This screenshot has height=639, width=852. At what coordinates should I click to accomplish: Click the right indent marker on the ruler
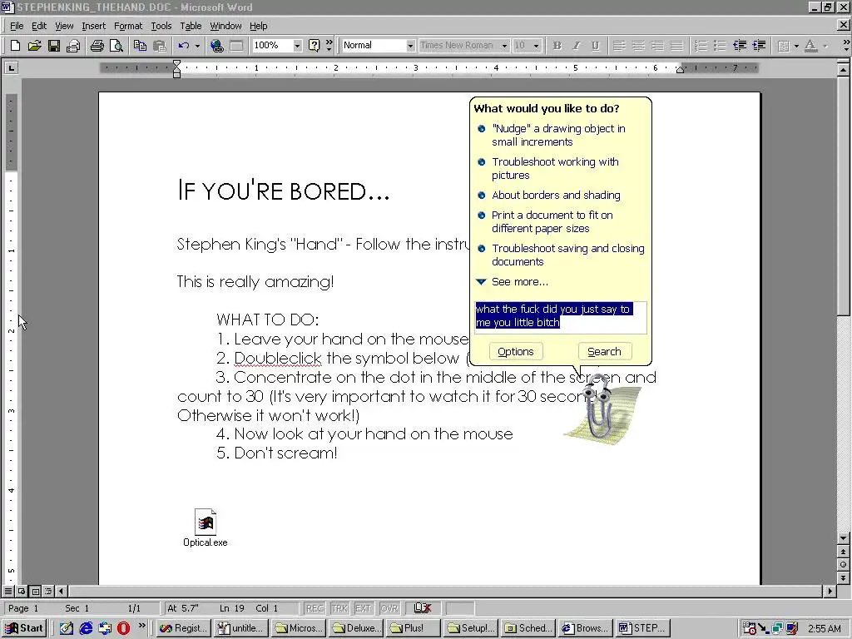[x=680, y=70]
